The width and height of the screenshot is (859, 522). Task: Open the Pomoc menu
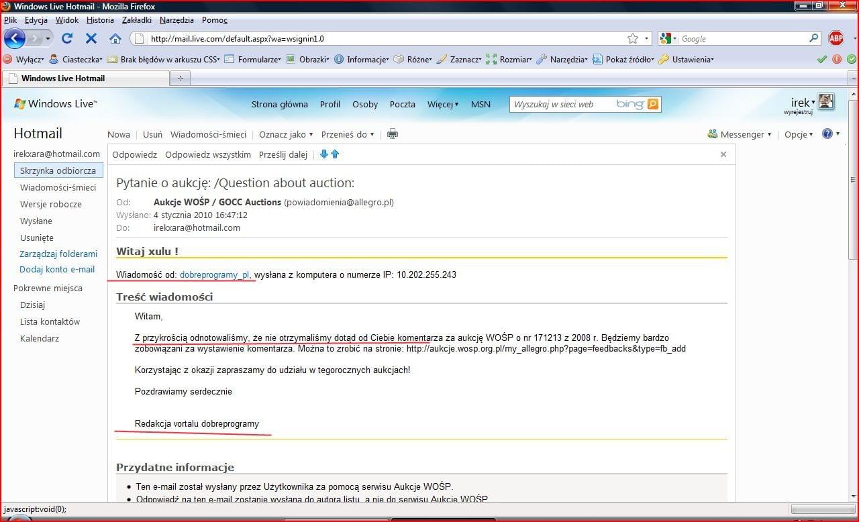click(x=215, y=20)
